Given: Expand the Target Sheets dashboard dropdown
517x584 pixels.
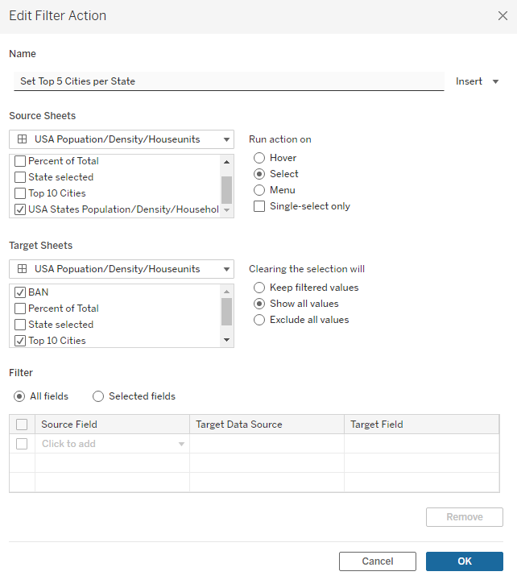Looking at the screenshot, I should [226, 269].
